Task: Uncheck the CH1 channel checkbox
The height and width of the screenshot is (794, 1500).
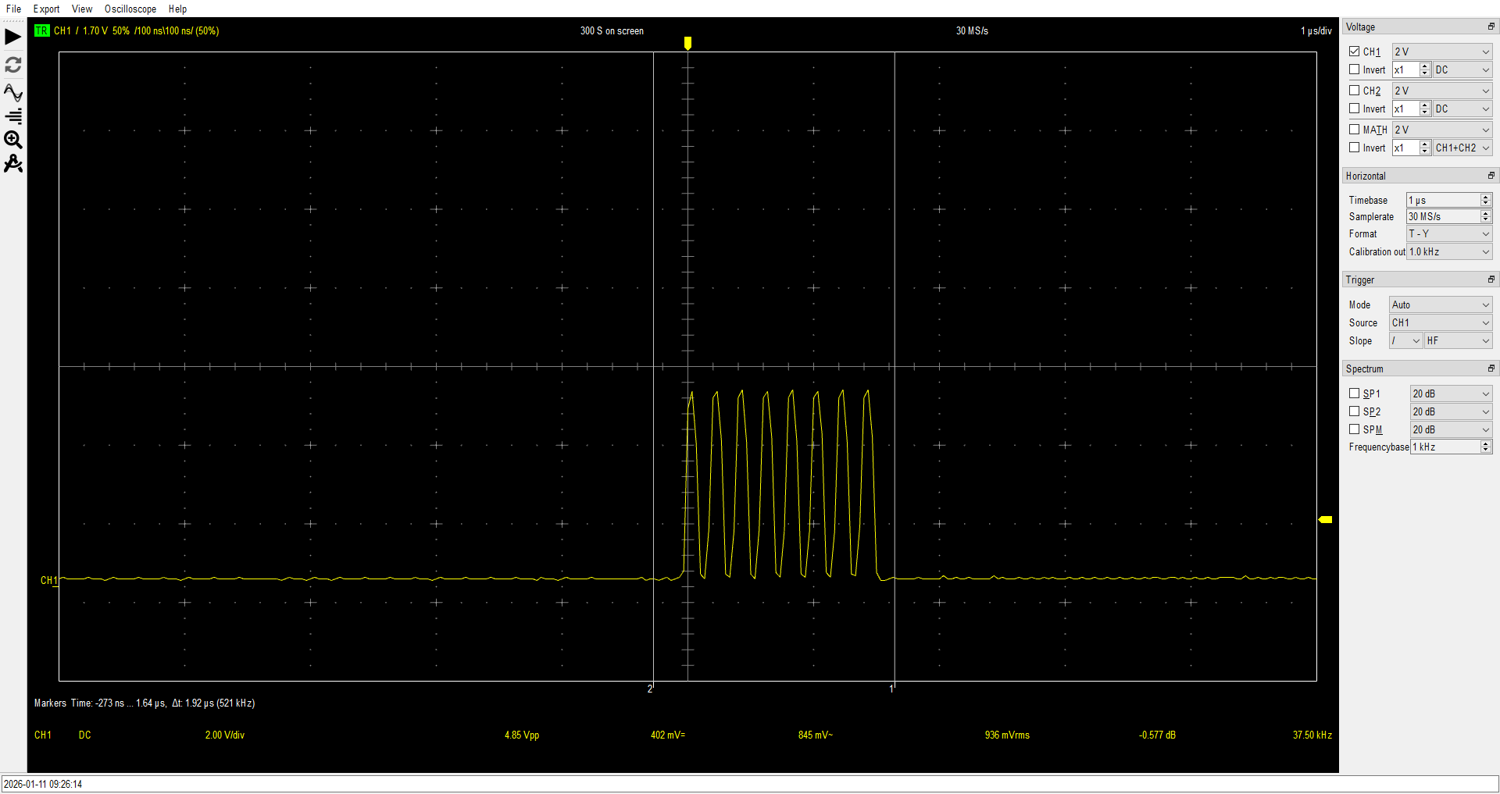Action: pyautogui.click(x=1355, y=52)
